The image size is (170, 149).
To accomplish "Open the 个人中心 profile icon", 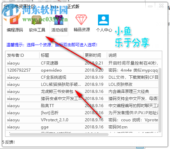I will pyautogui.click(x=103, y=20).
